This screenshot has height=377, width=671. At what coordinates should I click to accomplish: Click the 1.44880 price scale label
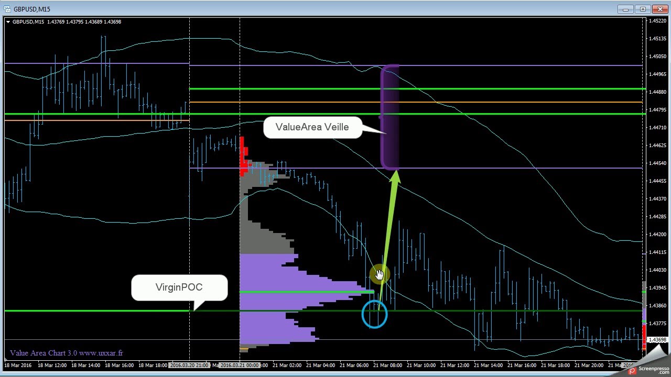[x=658, y=92]
